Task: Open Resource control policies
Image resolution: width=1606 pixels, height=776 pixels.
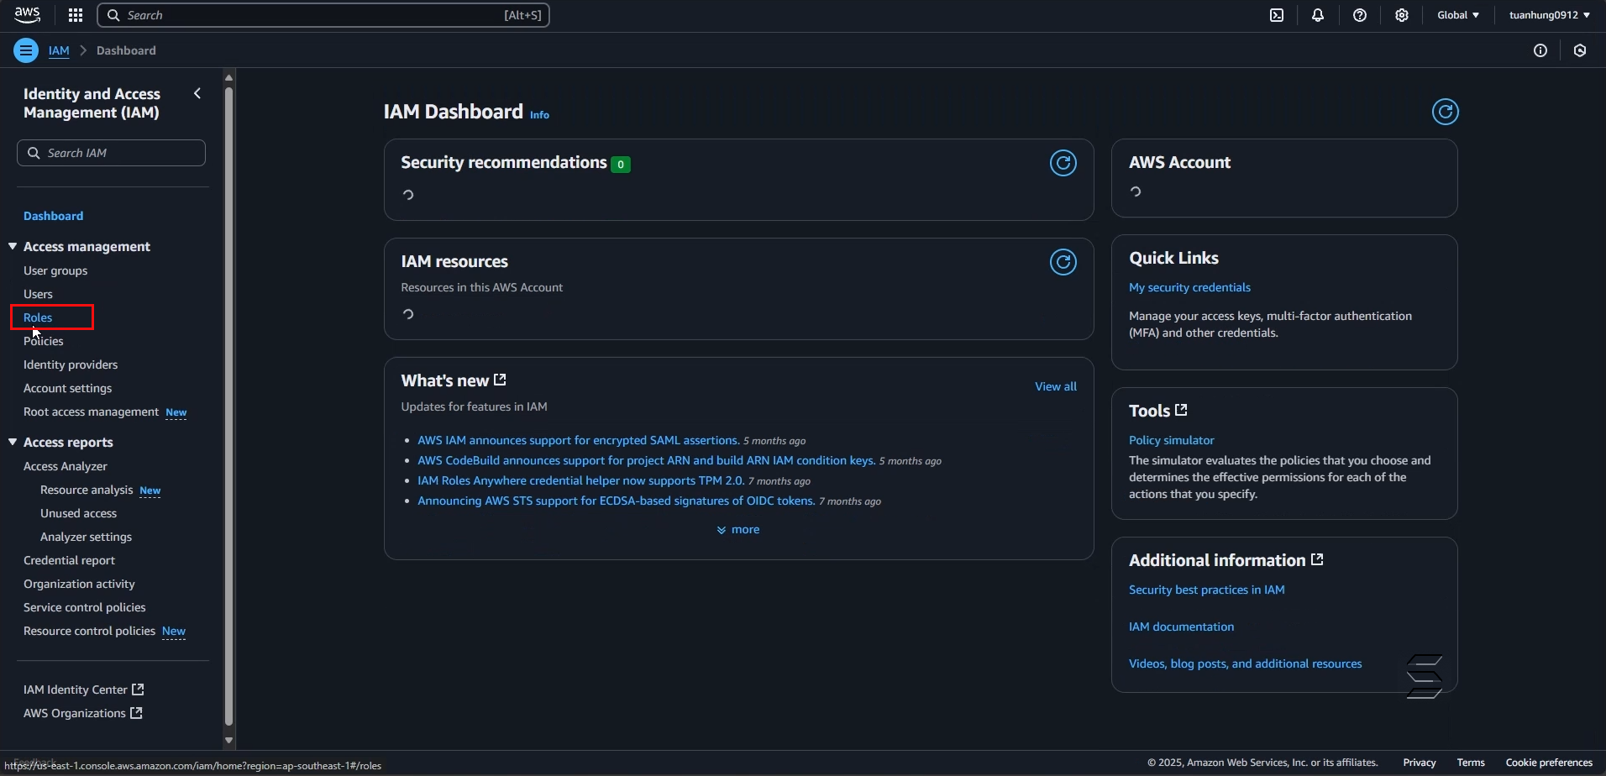Action: point(89,631)
